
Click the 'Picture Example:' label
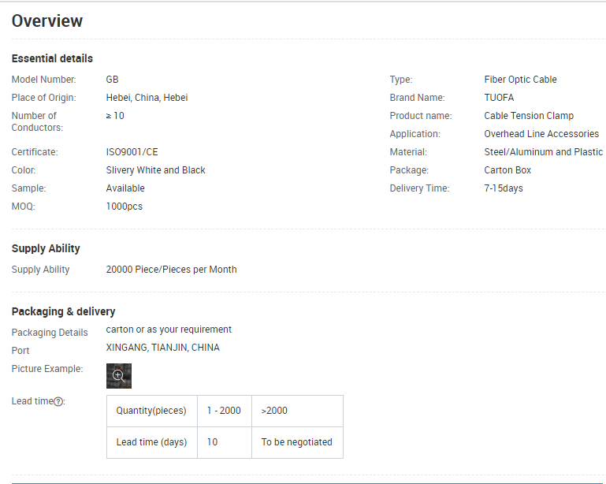(x=47, y=369)
